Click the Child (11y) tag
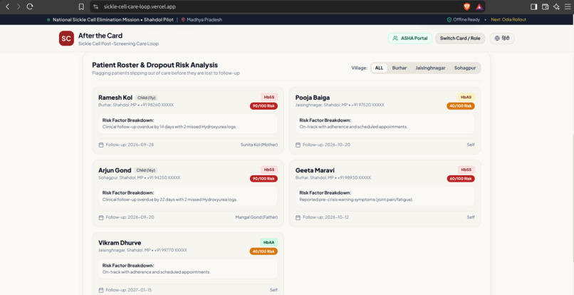 coord(147,98)
